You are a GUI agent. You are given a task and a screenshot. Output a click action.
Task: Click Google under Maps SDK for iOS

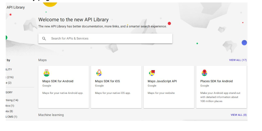coord(99,86)
